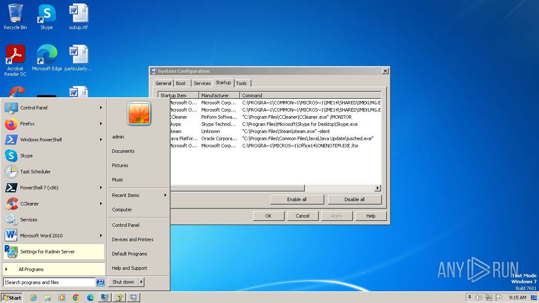Select the outup.rtf desktop file
Viewport: 539px width, 303px height.
click(x=78, y=17)
